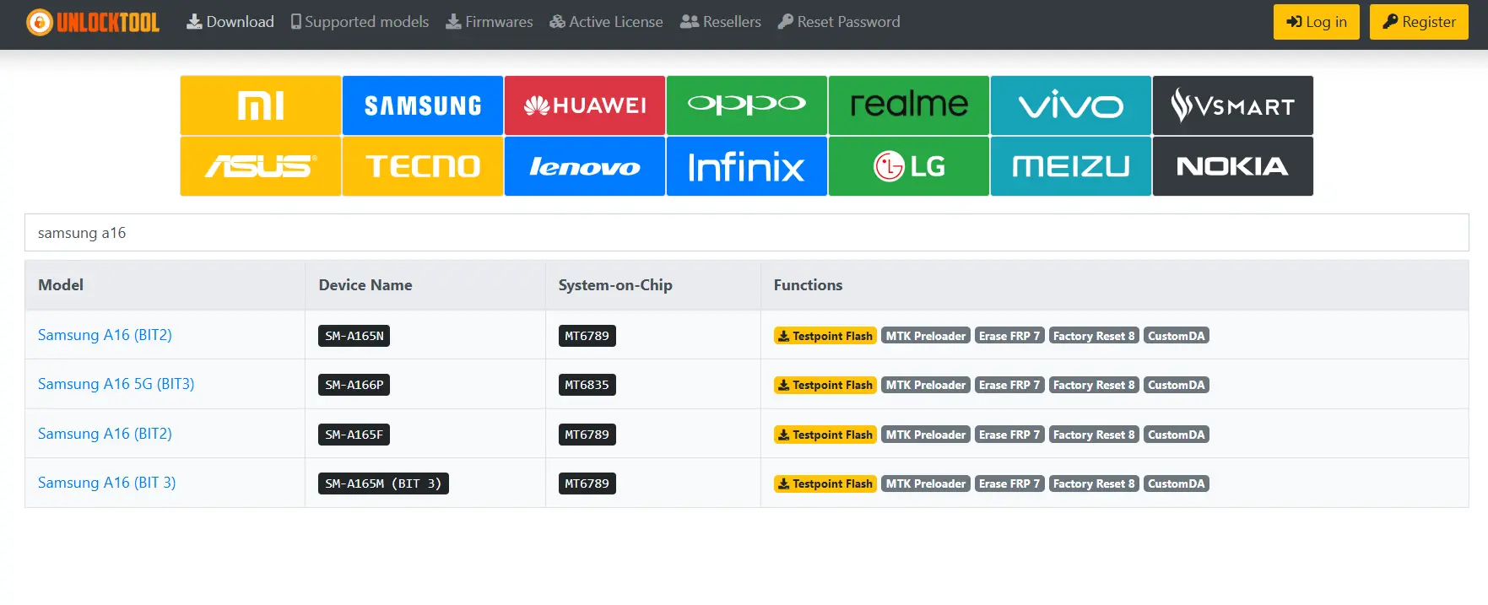The width and height of the screenshot is (1488, 605).
Task: Click Testpoint Flash for SM-A165N
Action: (825, 336)
